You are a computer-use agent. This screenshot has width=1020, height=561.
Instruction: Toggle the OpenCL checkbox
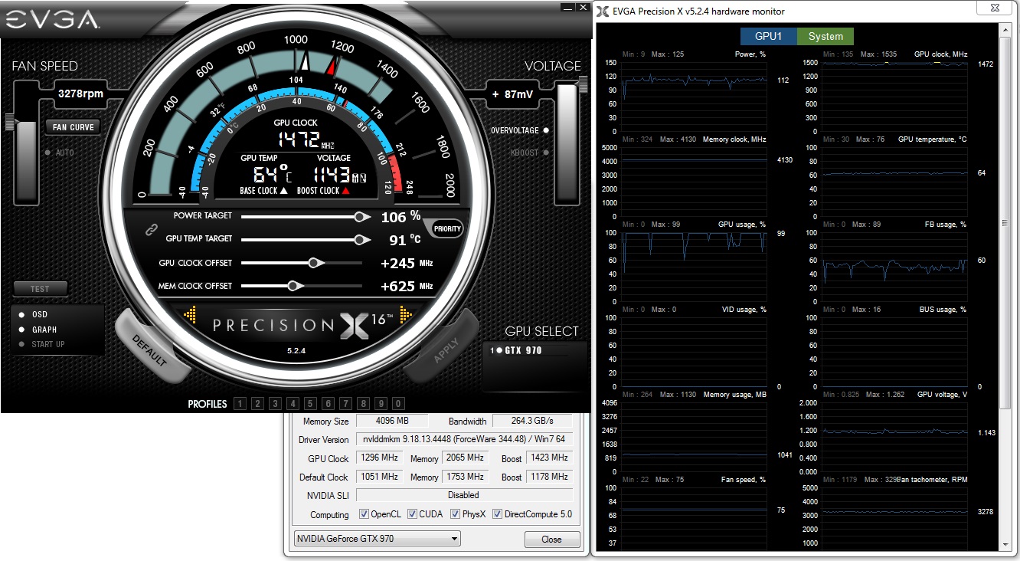pos(365,514)
